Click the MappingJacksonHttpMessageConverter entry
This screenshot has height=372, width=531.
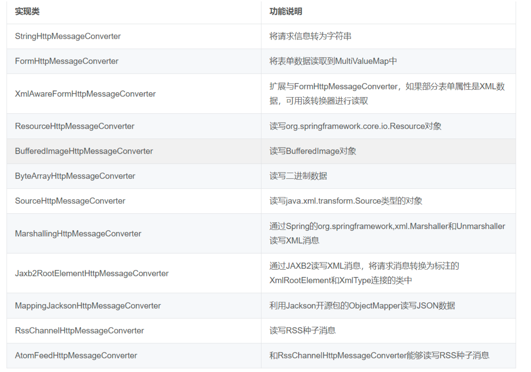pyautogui.click(x=88, y=306)
